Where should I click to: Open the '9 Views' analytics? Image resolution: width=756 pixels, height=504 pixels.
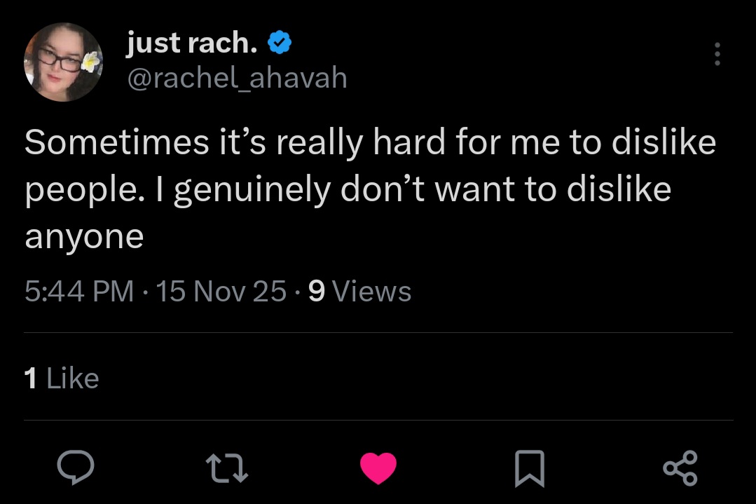click(359, 291)
